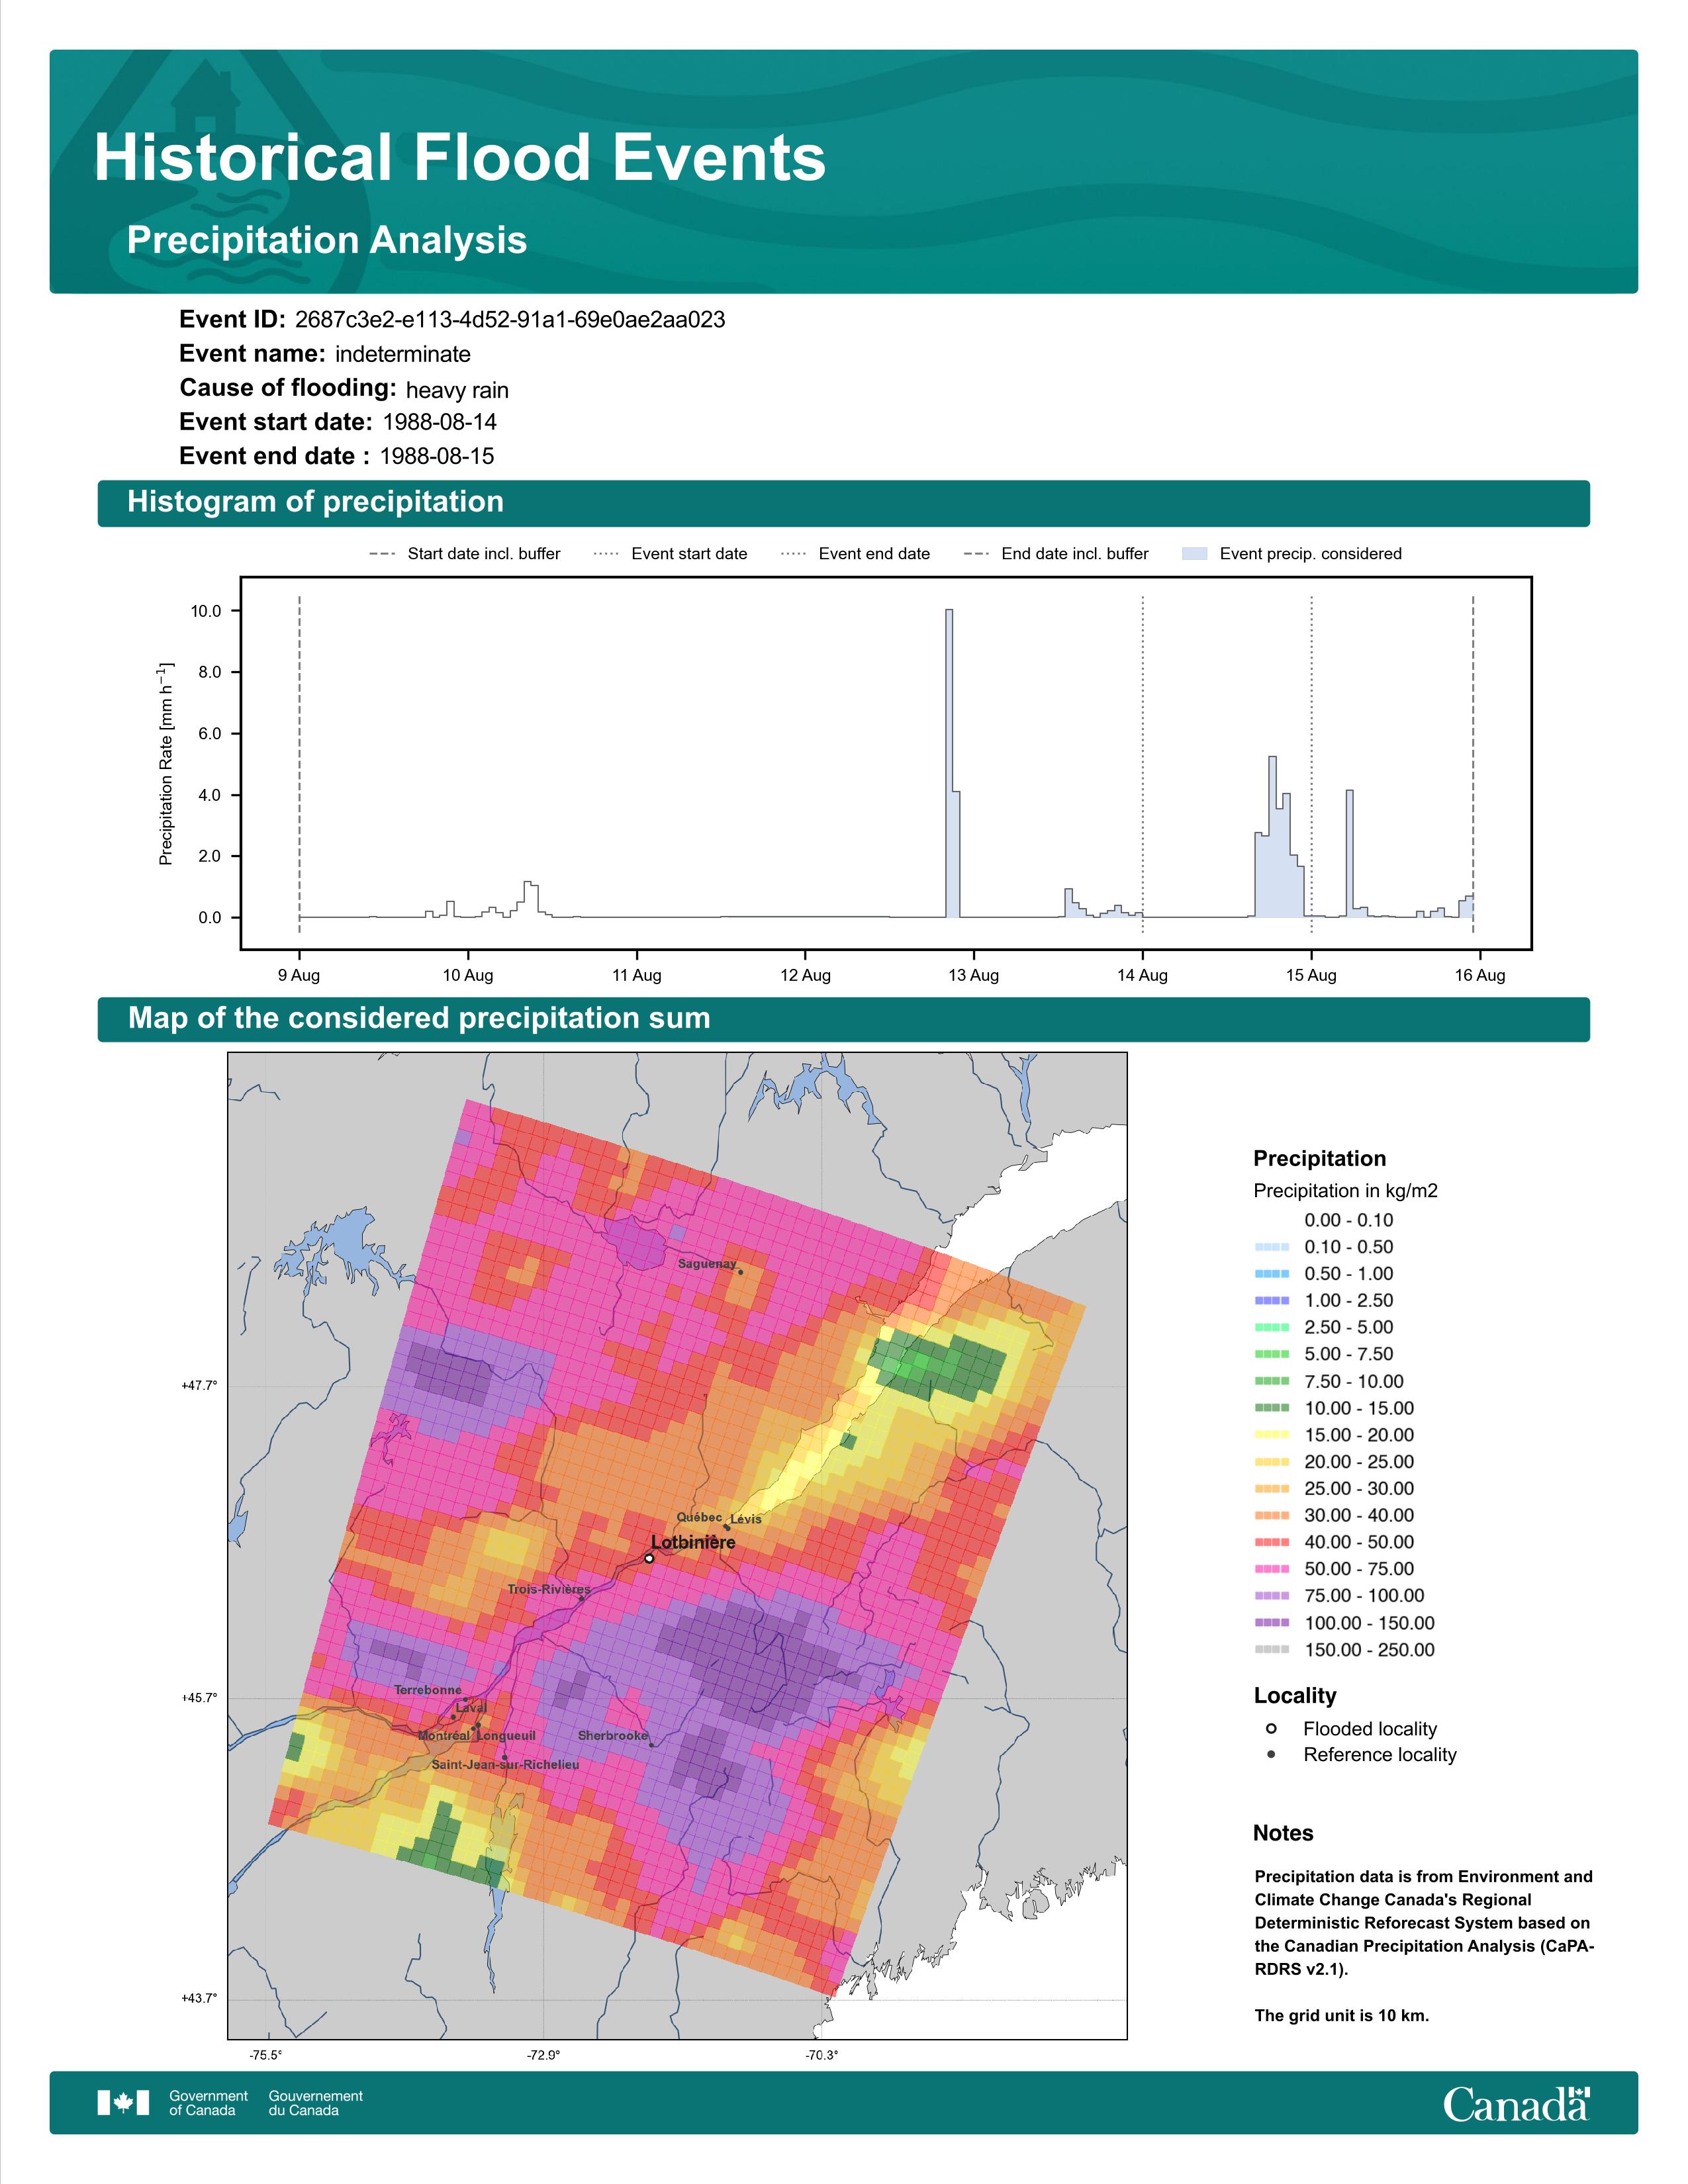Click the 0.10 - 0.50 legend color swatch
Image resolution: width=1688 pixels, height=2184 pixels.
coord(1272,1247)
